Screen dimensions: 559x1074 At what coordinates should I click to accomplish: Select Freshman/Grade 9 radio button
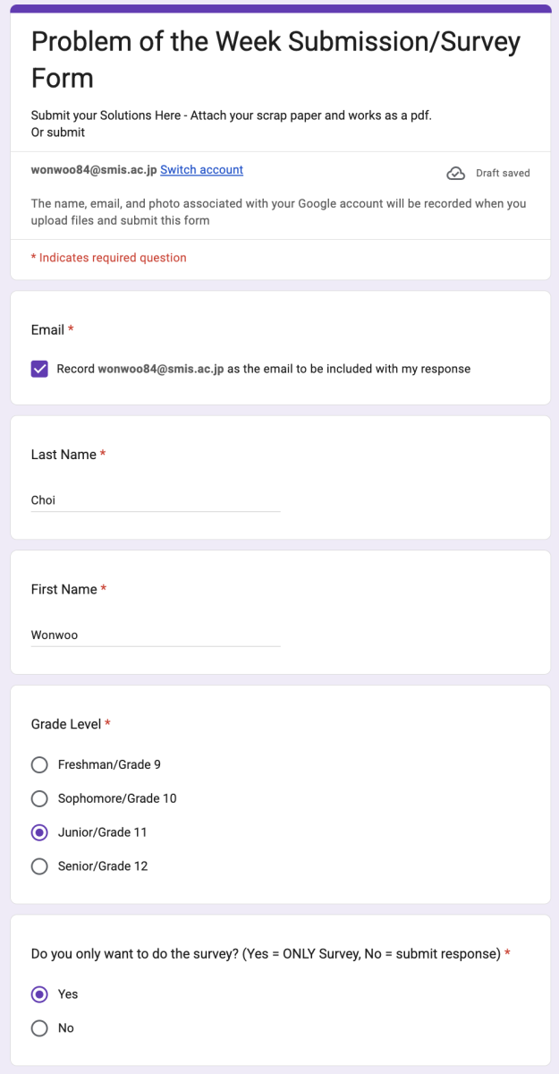click(x=39, y=764)
